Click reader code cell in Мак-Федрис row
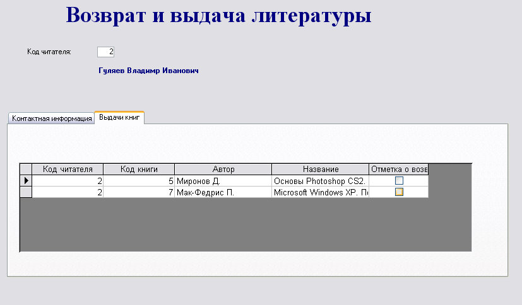Viewport: 522px width, 305px height. tap(68, 192)
